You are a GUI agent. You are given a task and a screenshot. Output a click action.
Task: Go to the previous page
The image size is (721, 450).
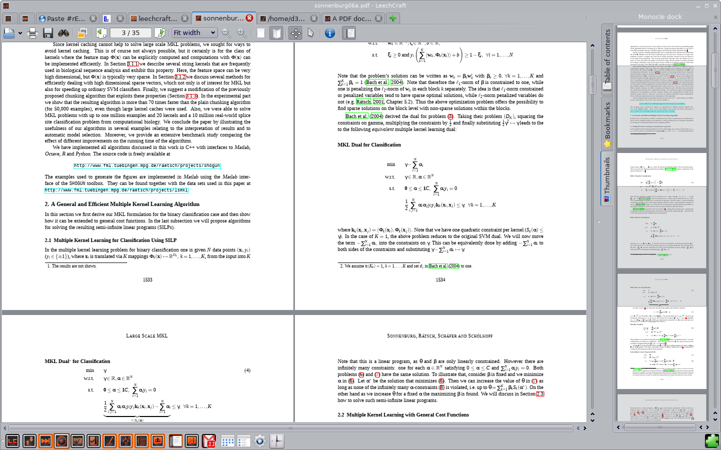[x=102, y=33]
